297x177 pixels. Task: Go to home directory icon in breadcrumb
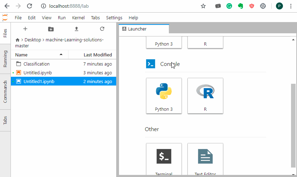[x=18, y=40]
